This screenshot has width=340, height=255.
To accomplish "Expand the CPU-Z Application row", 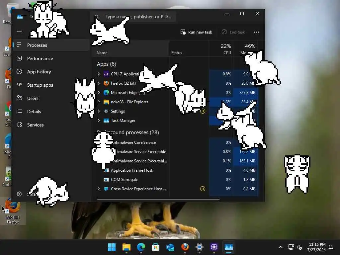I will pyautogui.click(x=99, y=74).
